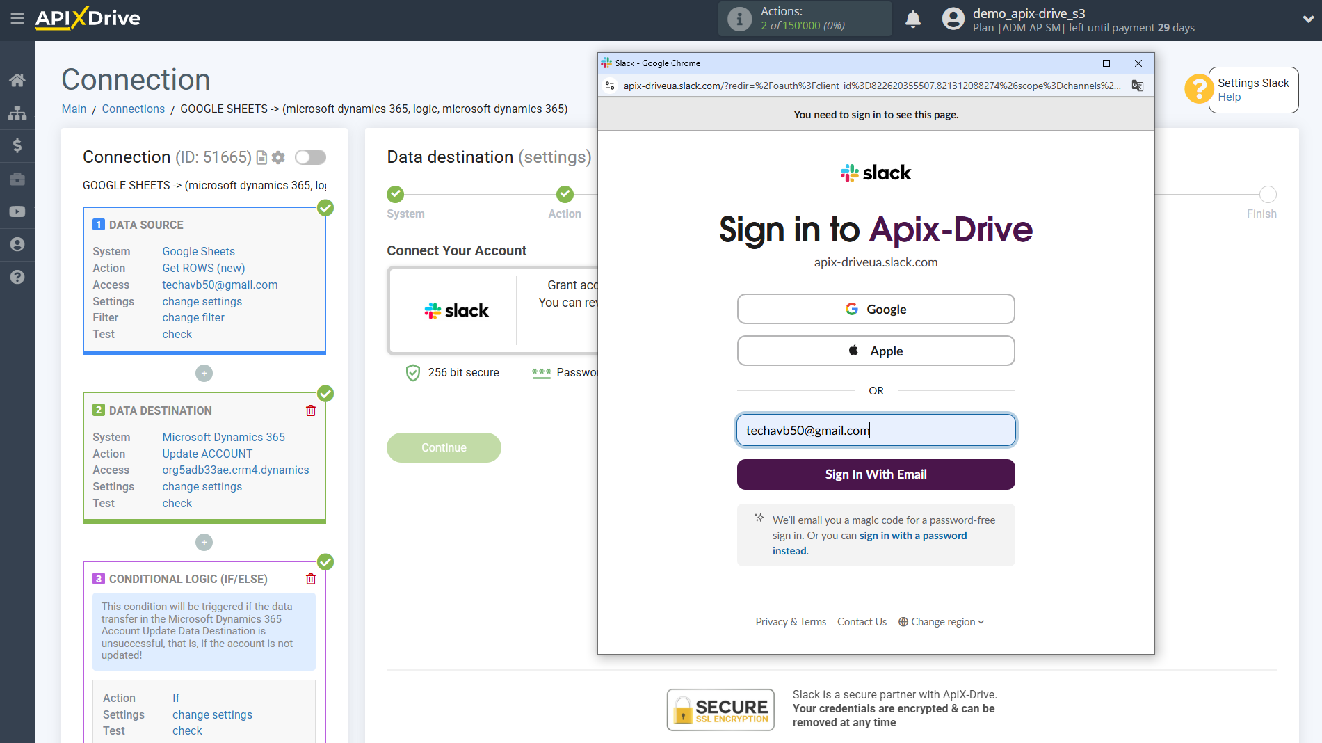Image resolution: width=1322 pixels, height=743 pixels.
Task: Click the Slack popup address bar URL
Action: tap(872, 86)
